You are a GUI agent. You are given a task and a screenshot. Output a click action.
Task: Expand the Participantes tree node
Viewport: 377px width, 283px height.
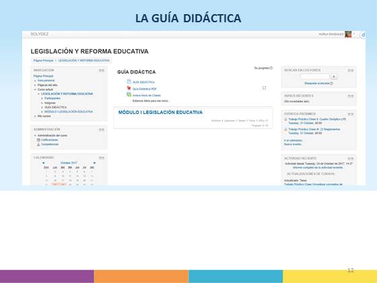click(x=42, y=98)
